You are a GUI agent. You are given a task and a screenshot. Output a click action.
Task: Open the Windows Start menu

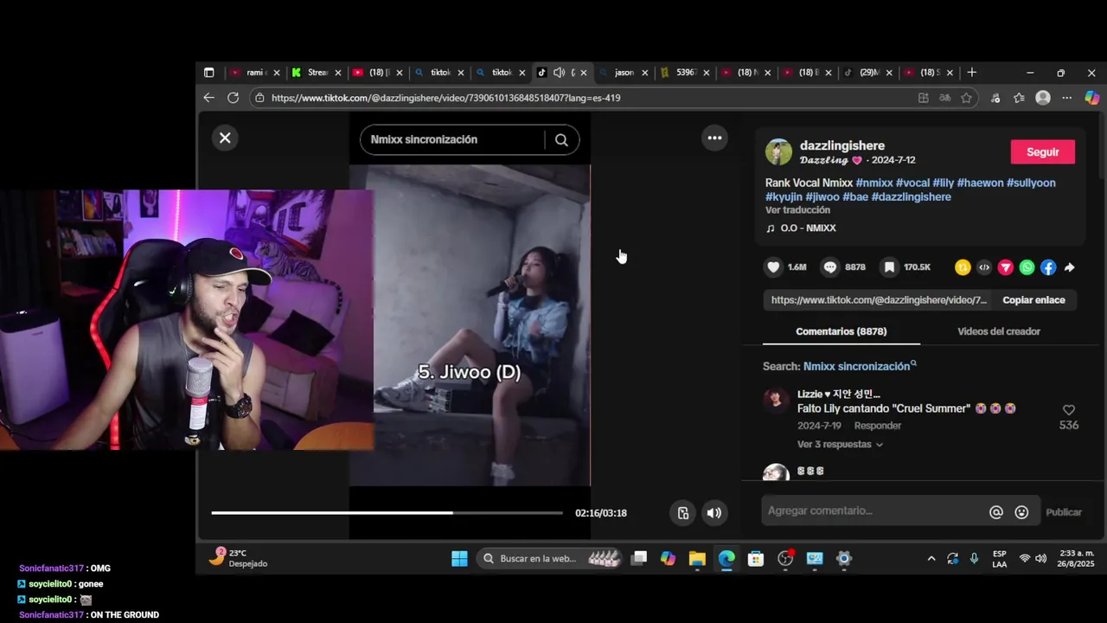coord(459,559)
